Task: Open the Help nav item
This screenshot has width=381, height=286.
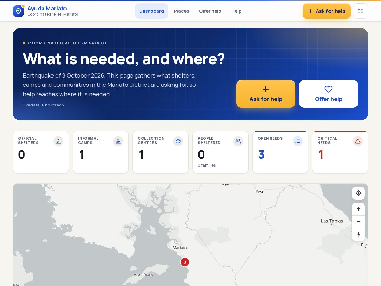Action: pyautogui.click(x=236, y=11)
